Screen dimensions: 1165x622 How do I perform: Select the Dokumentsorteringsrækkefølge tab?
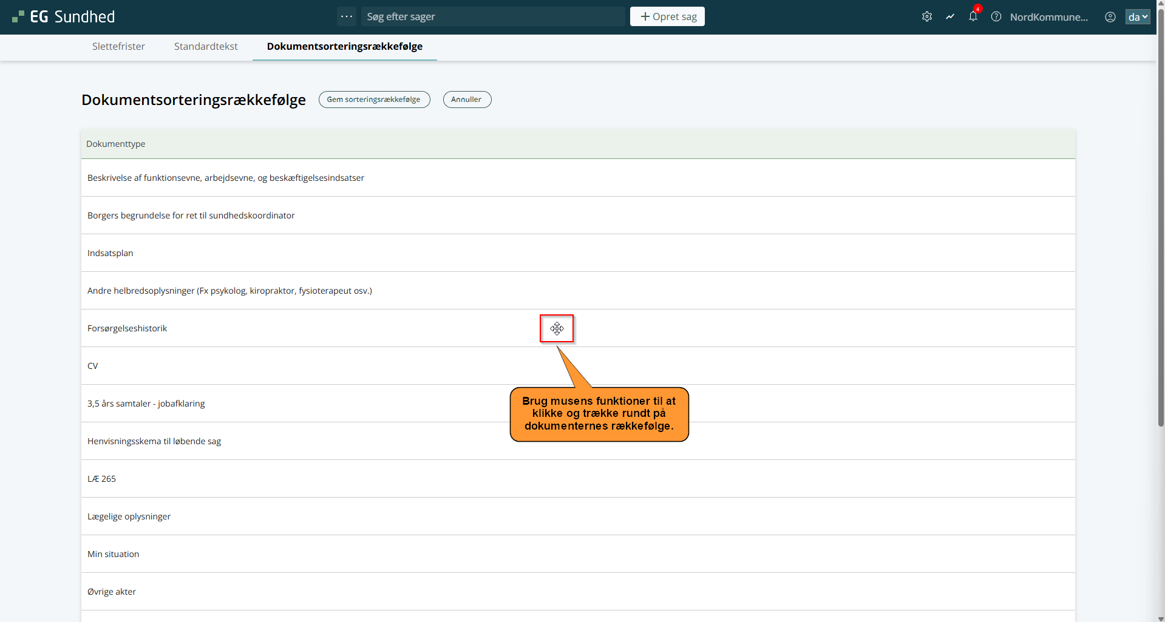[344, 47]
